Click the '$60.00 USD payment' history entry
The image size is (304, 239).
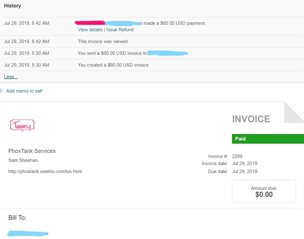[174, 23]
